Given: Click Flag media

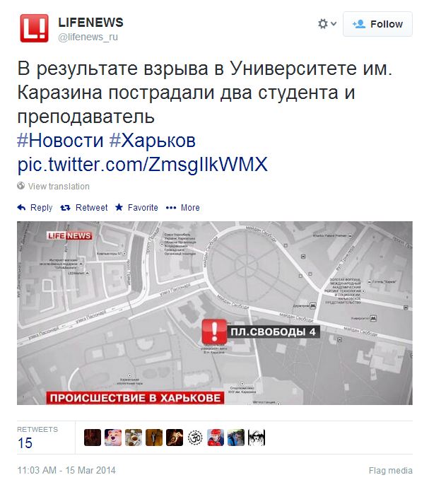Looking at the screenshot, I should click(390, 471).
